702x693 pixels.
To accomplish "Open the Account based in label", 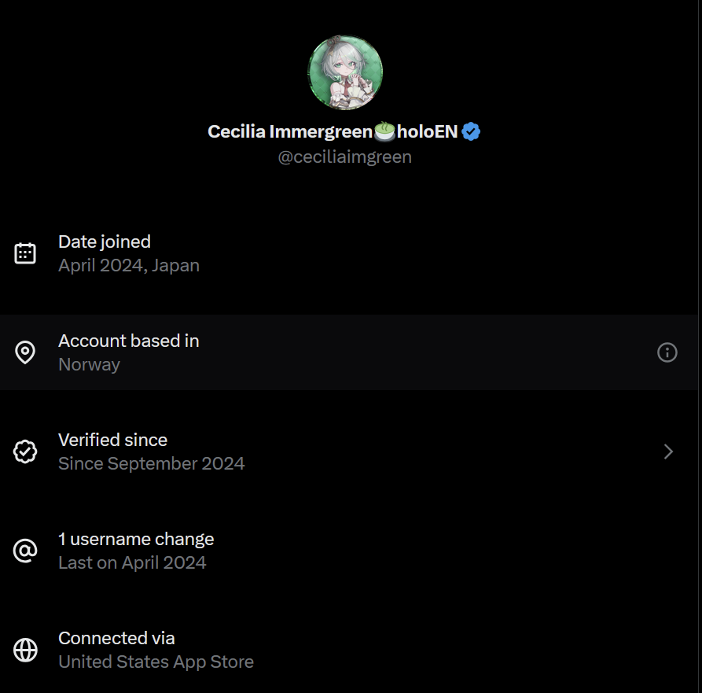I will click(x=129, y=341).
